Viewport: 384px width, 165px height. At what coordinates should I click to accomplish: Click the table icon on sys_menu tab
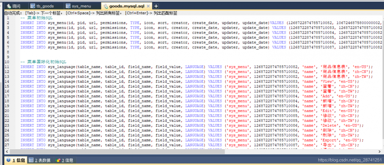click(68, 6)
